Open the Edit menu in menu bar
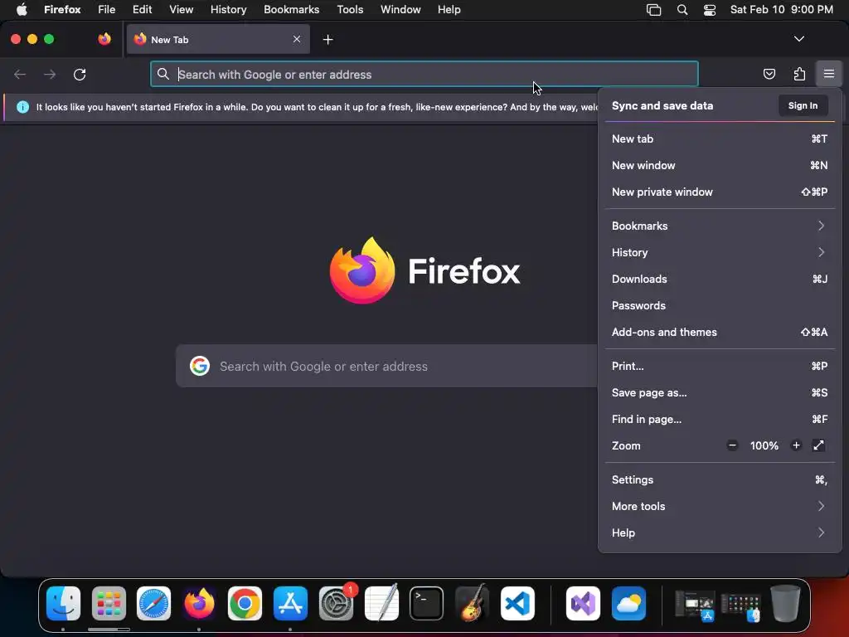The width and height of the screenshot is (849, 637). click(143, 10)
